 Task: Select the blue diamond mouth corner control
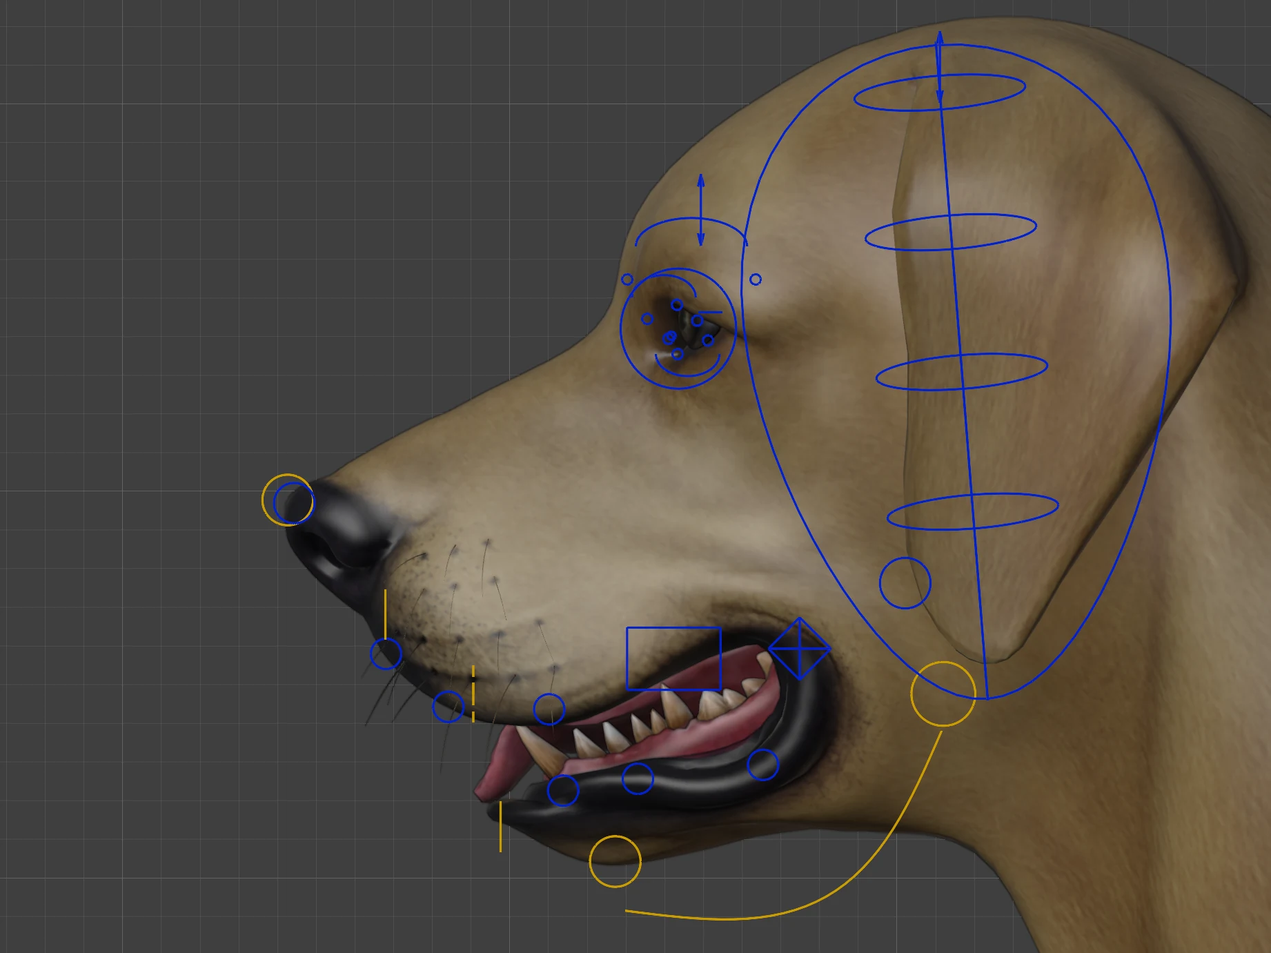coord(799,648)
